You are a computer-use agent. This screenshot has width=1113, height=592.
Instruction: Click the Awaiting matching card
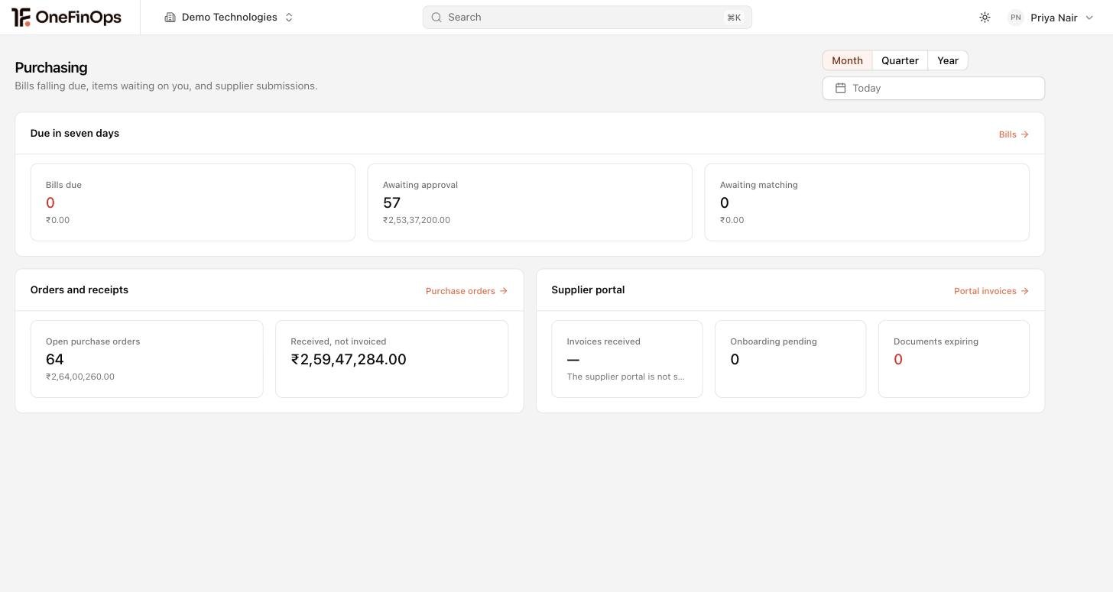(x=867, y=202)
